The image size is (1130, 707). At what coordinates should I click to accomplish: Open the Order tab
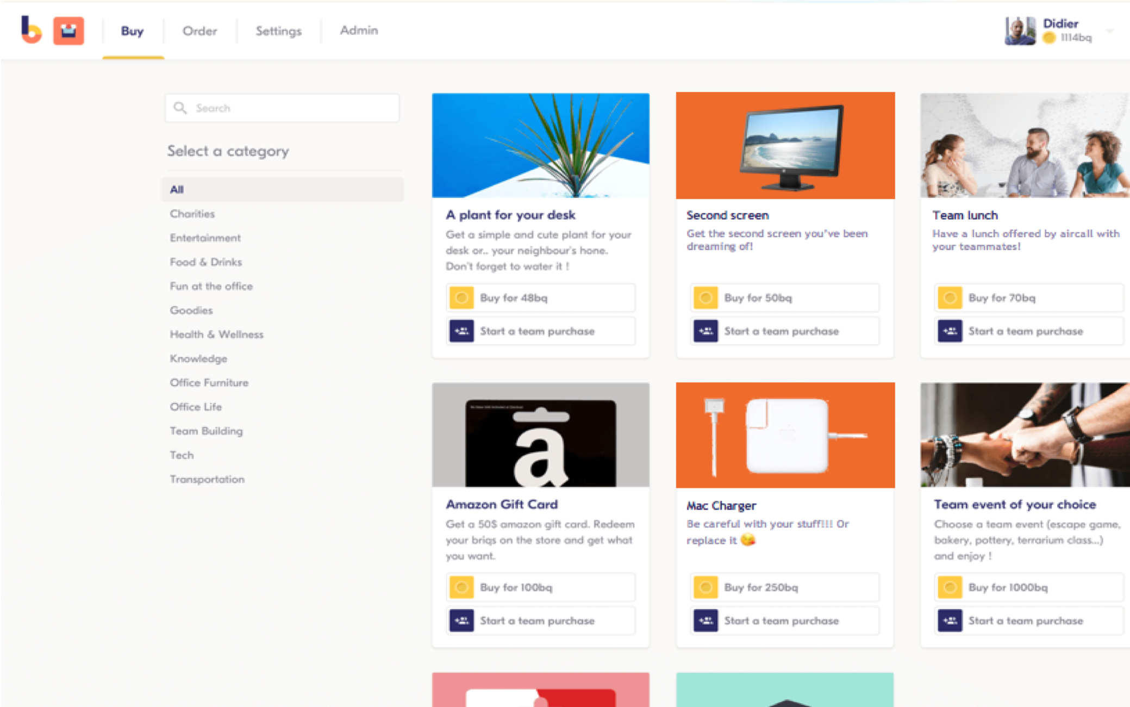(199, 31)
